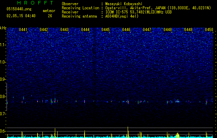The width and height of the screenshot is (217, 138).
Task: Click the kHz axis unit label
Action: (3, 28)
